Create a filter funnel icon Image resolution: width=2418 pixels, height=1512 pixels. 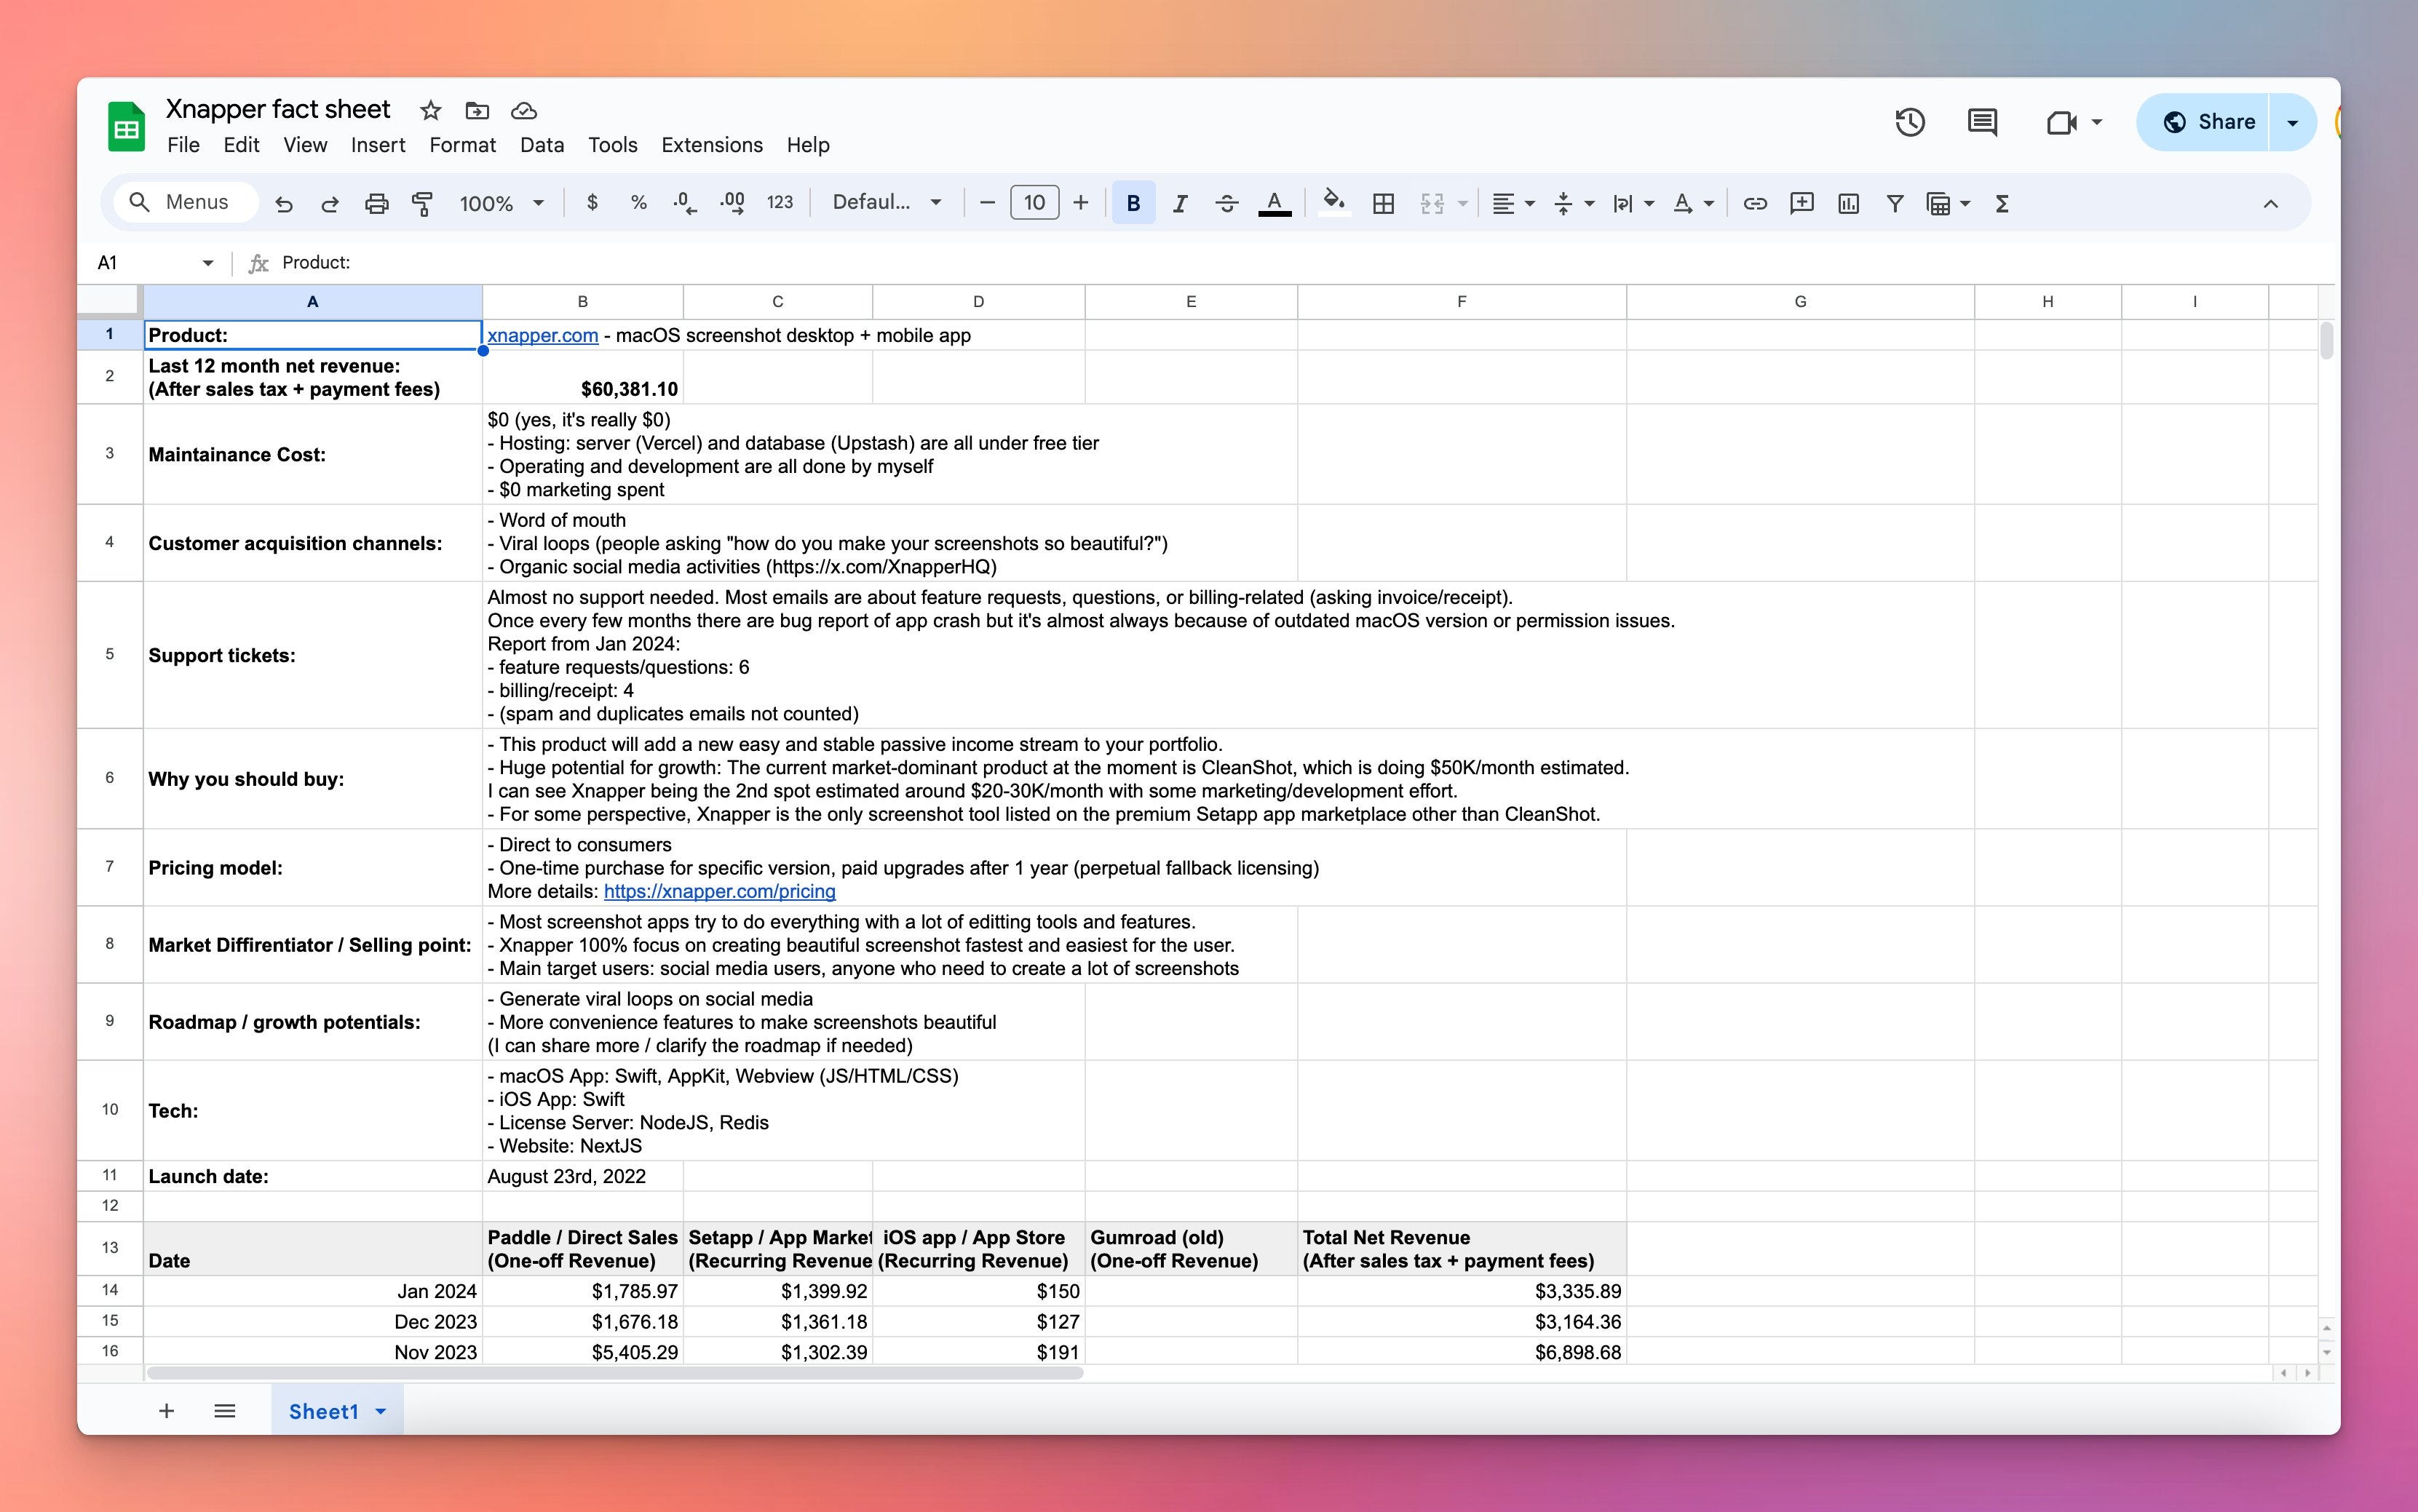pos(1895,203)
